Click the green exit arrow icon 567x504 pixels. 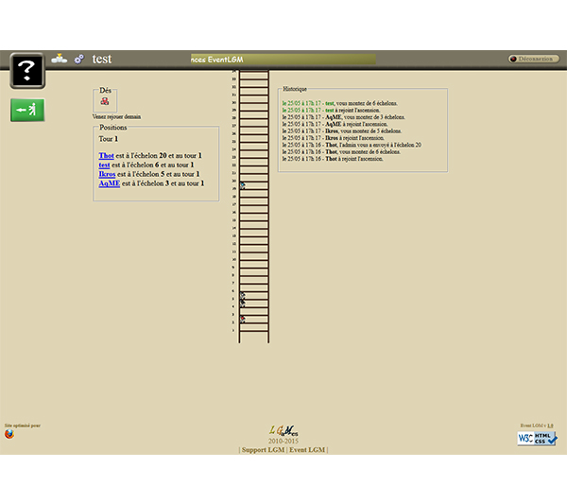tap(27, 110)
